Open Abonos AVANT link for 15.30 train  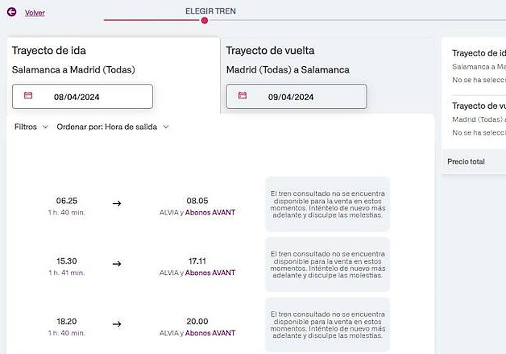(x=210, y=273)
